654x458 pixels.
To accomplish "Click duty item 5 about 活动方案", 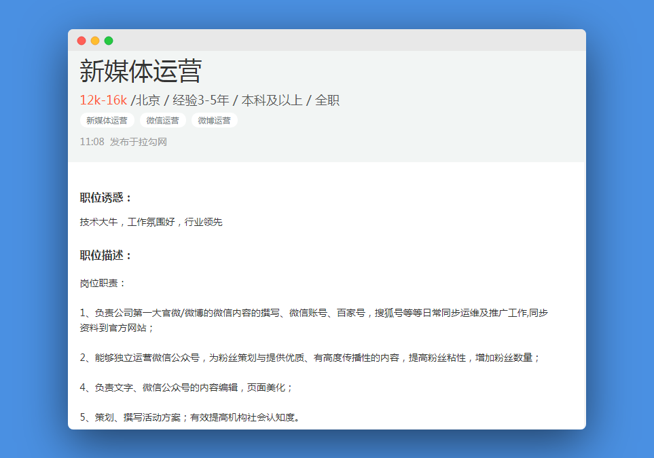I will point(189,417).
